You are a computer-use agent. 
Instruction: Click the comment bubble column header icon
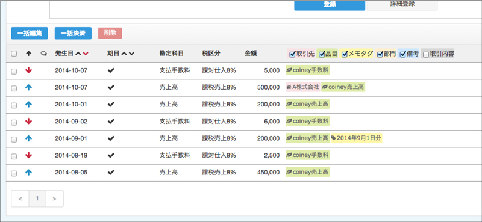(x=43, y=54)
